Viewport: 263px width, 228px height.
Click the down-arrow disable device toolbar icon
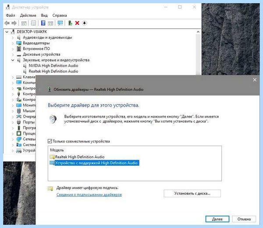[x=85, y=23]
